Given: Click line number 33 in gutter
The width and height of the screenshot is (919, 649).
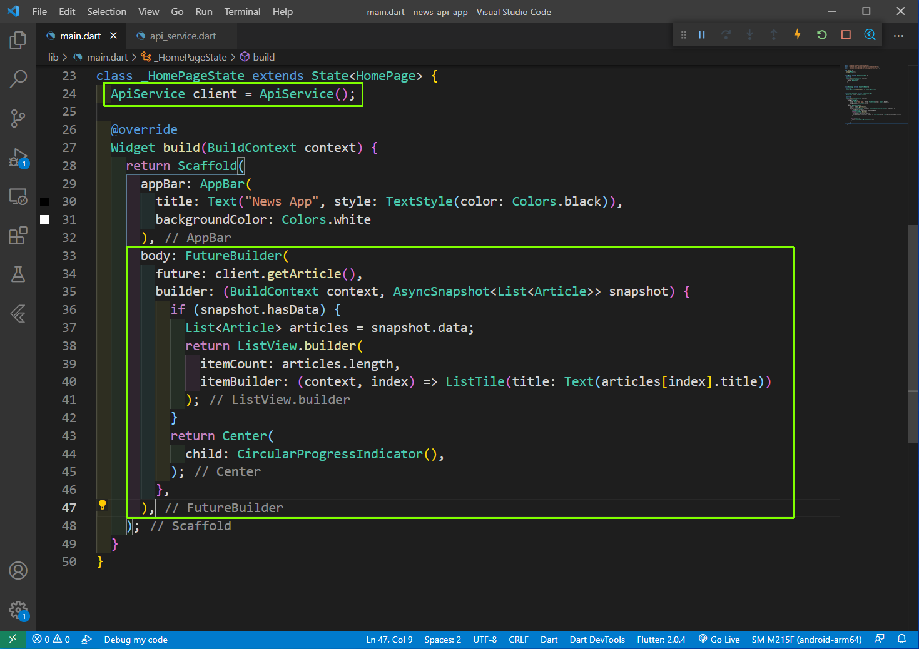Looking at the screenshot, I should [x=69, y=256].
